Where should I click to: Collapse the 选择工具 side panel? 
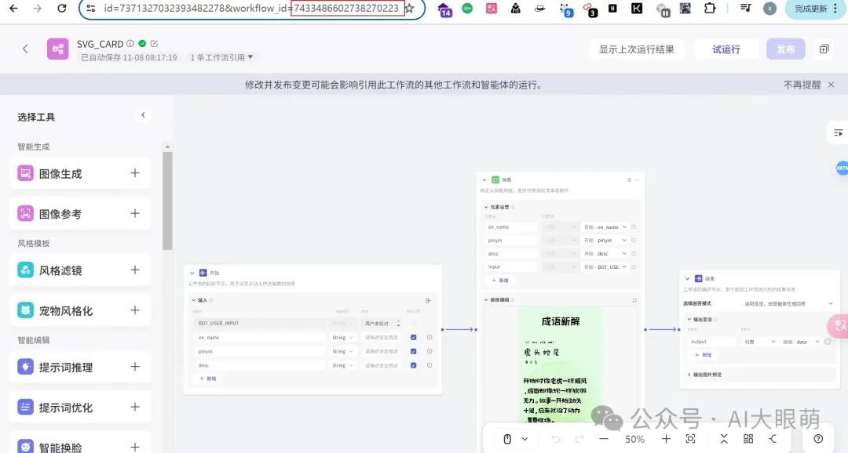point(143,115)
